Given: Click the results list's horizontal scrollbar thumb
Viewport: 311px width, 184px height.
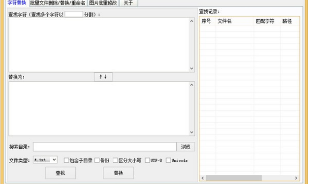Looking at the screenshot, I should (x=234, y=178).
